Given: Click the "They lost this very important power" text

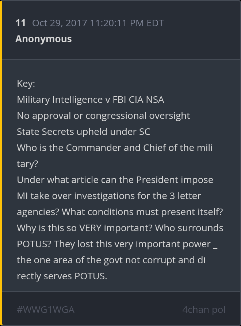Looking at the screenshot, I should [132, 244].
